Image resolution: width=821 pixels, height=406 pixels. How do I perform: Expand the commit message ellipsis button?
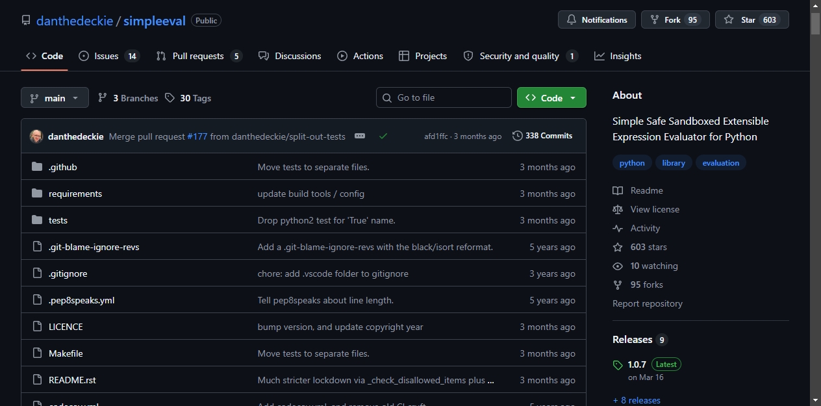pos(360,136)
